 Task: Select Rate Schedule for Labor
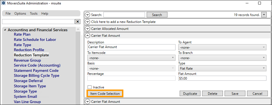tap(35, 40)
